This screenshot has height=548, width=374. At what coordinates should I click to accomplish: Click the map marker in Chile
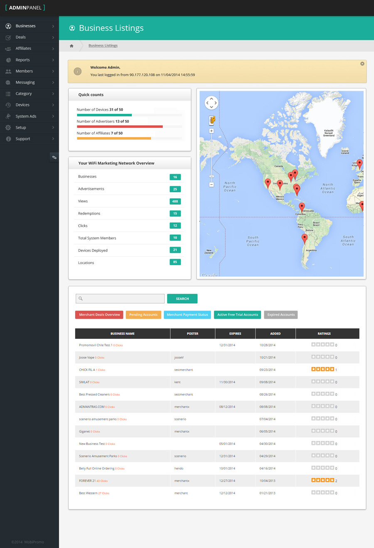305,238
